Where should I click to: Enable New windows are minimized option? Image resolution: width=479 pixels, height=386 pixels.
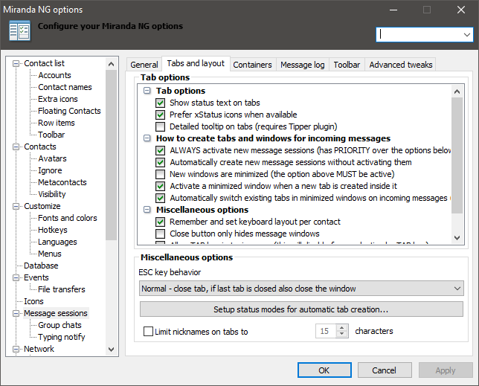(160, 174)
